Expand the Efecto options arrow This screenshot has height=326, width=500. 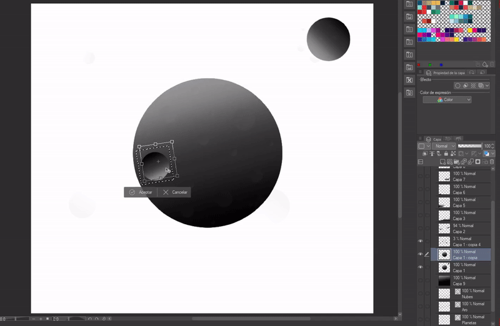tap(487, 86)
